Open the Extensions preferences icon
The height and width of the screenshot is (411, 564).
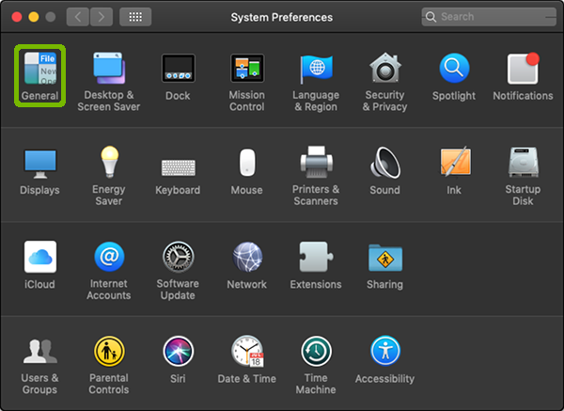tap(316, 257)
